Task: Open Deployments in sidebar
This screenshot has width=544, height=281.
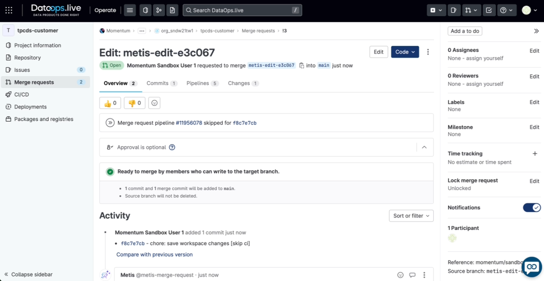Action: point(46,107)
